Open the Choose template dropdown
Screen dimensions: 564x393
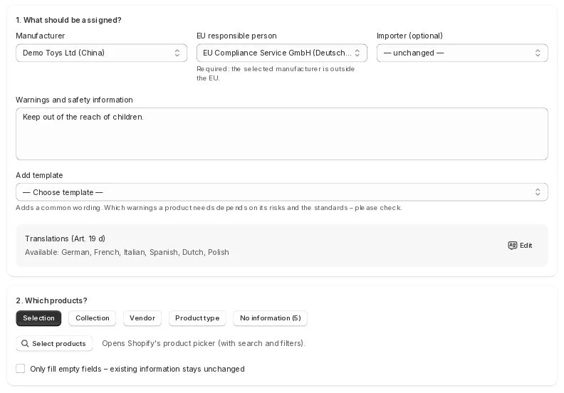pyautogui.click(x=281, y=192)
